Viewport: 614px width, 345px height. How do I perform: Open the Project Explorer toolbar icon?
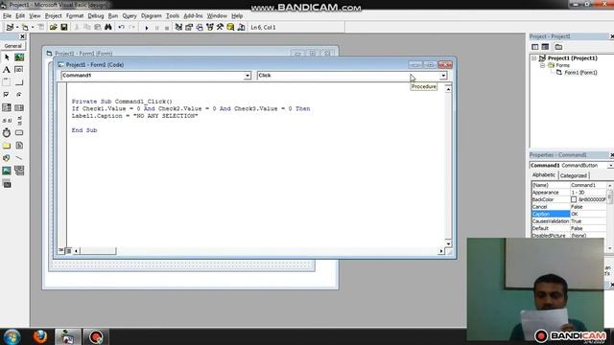178,27
